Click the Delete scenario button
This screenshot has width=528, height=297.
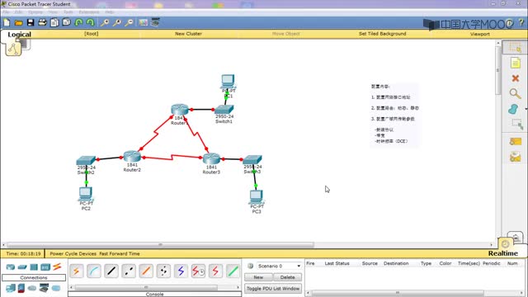(x=287, y=277)
